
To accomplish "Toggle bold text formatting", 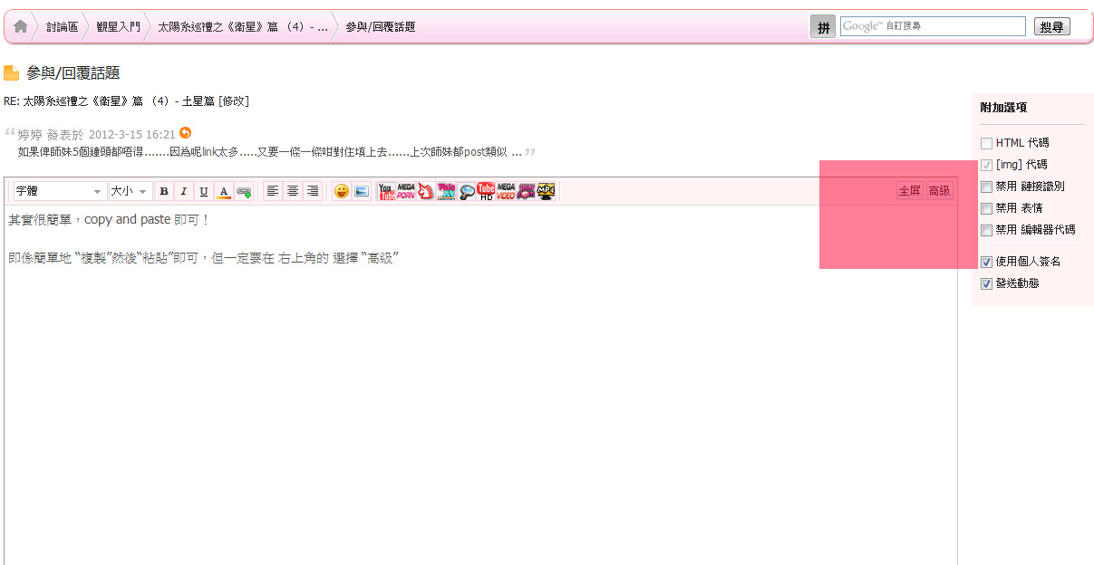I will [x=163, y=191].
